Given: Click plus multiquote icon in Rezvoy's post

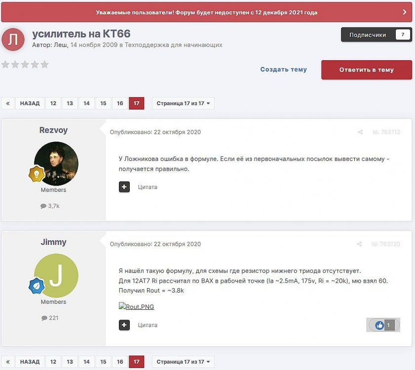Looking at the screenshot, I should click(124, 187).
